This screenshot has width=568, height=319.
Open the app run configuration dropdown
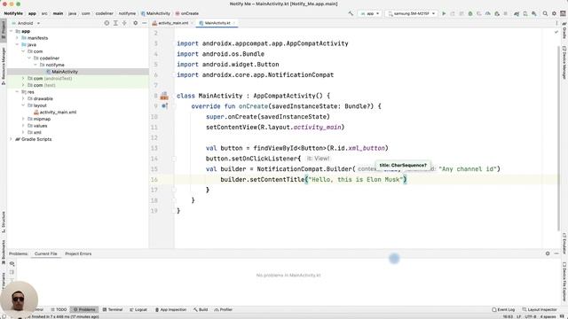coord(370,13)
